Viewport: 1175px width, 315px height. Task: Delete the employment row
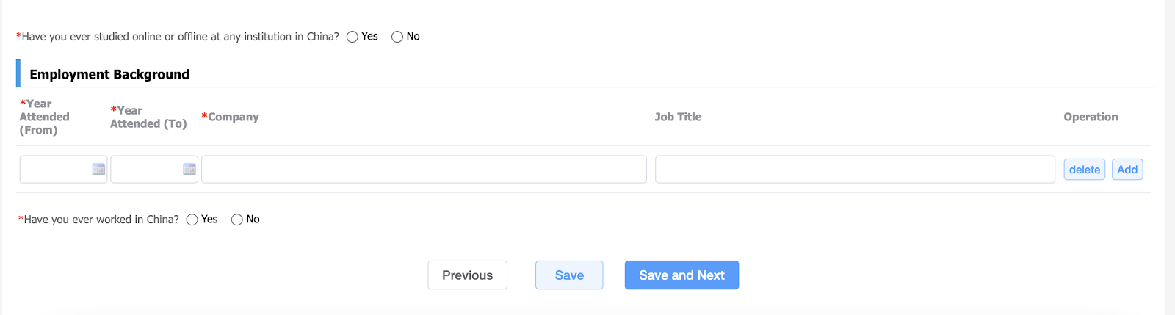click(x=1085, y=170)
